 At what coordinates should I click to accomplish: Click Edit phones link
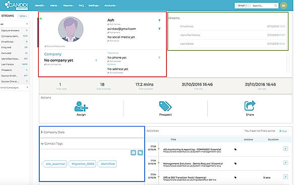114,61
